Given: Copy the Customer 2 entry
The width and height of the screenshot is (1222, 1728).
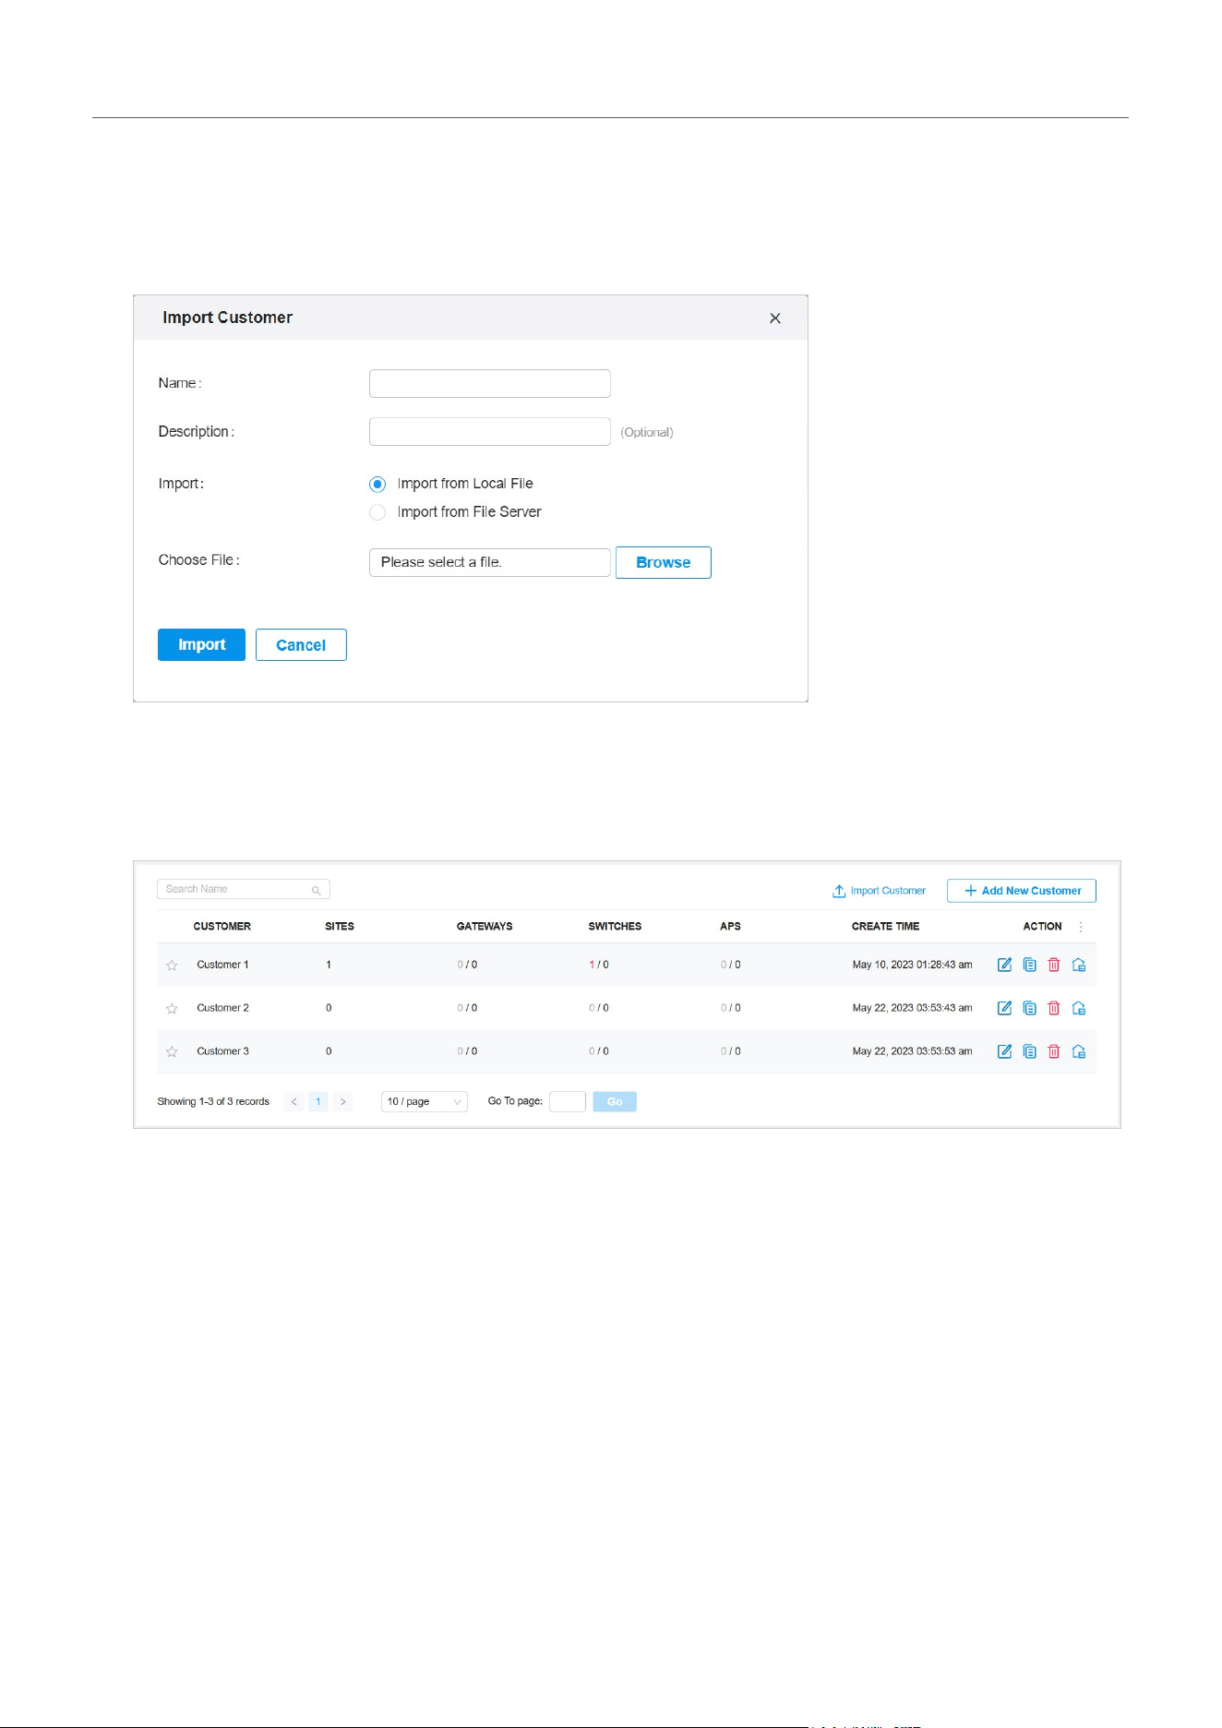Looking at the screenshot, I should (1029, 1008).
